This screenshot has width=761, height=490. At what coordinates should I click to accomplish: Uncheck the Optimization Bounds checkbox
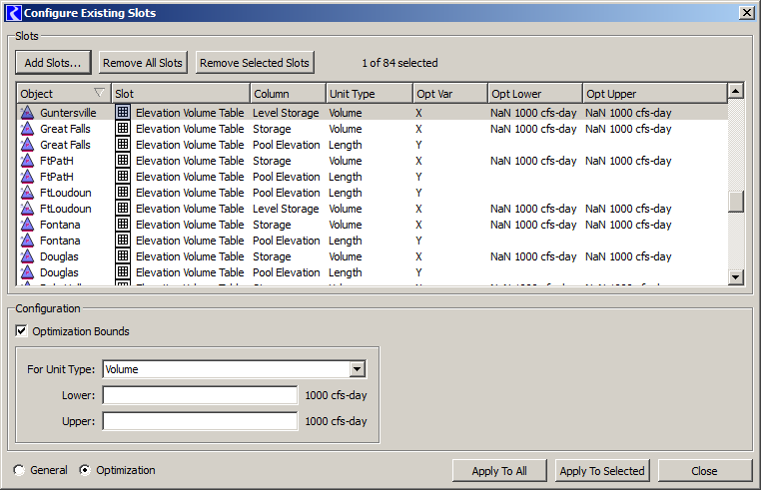tap(21, 331)
